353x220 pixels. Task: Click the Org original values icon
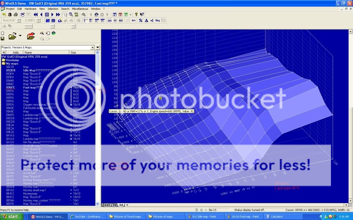(x=157, y=21)
